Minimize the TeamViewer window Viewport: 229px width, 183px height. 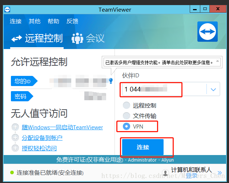(195, 9)
